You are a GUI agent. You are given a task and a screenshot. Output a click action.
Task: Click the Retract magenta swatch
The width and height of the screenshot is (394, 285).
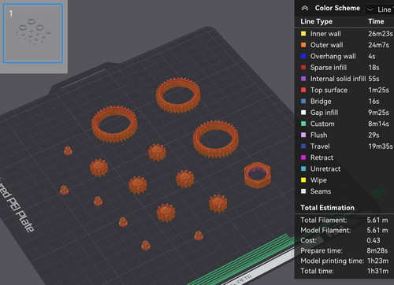(x=303, y=157)
